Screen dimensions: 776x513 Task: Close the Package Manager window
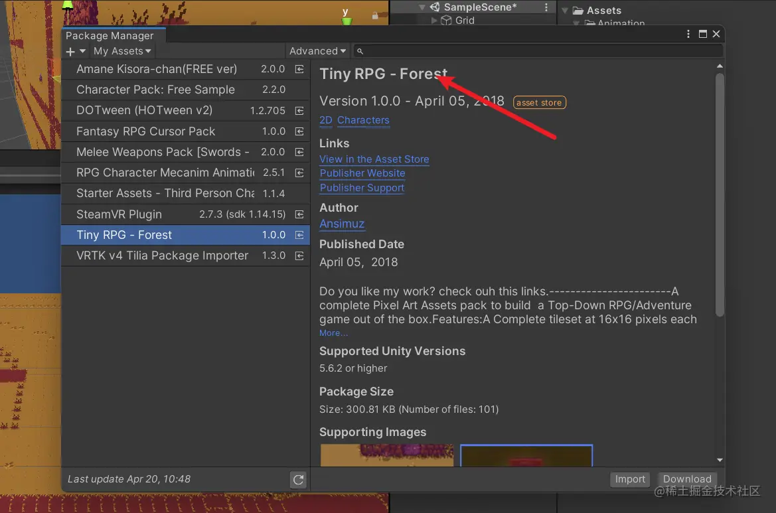point(716,34)
